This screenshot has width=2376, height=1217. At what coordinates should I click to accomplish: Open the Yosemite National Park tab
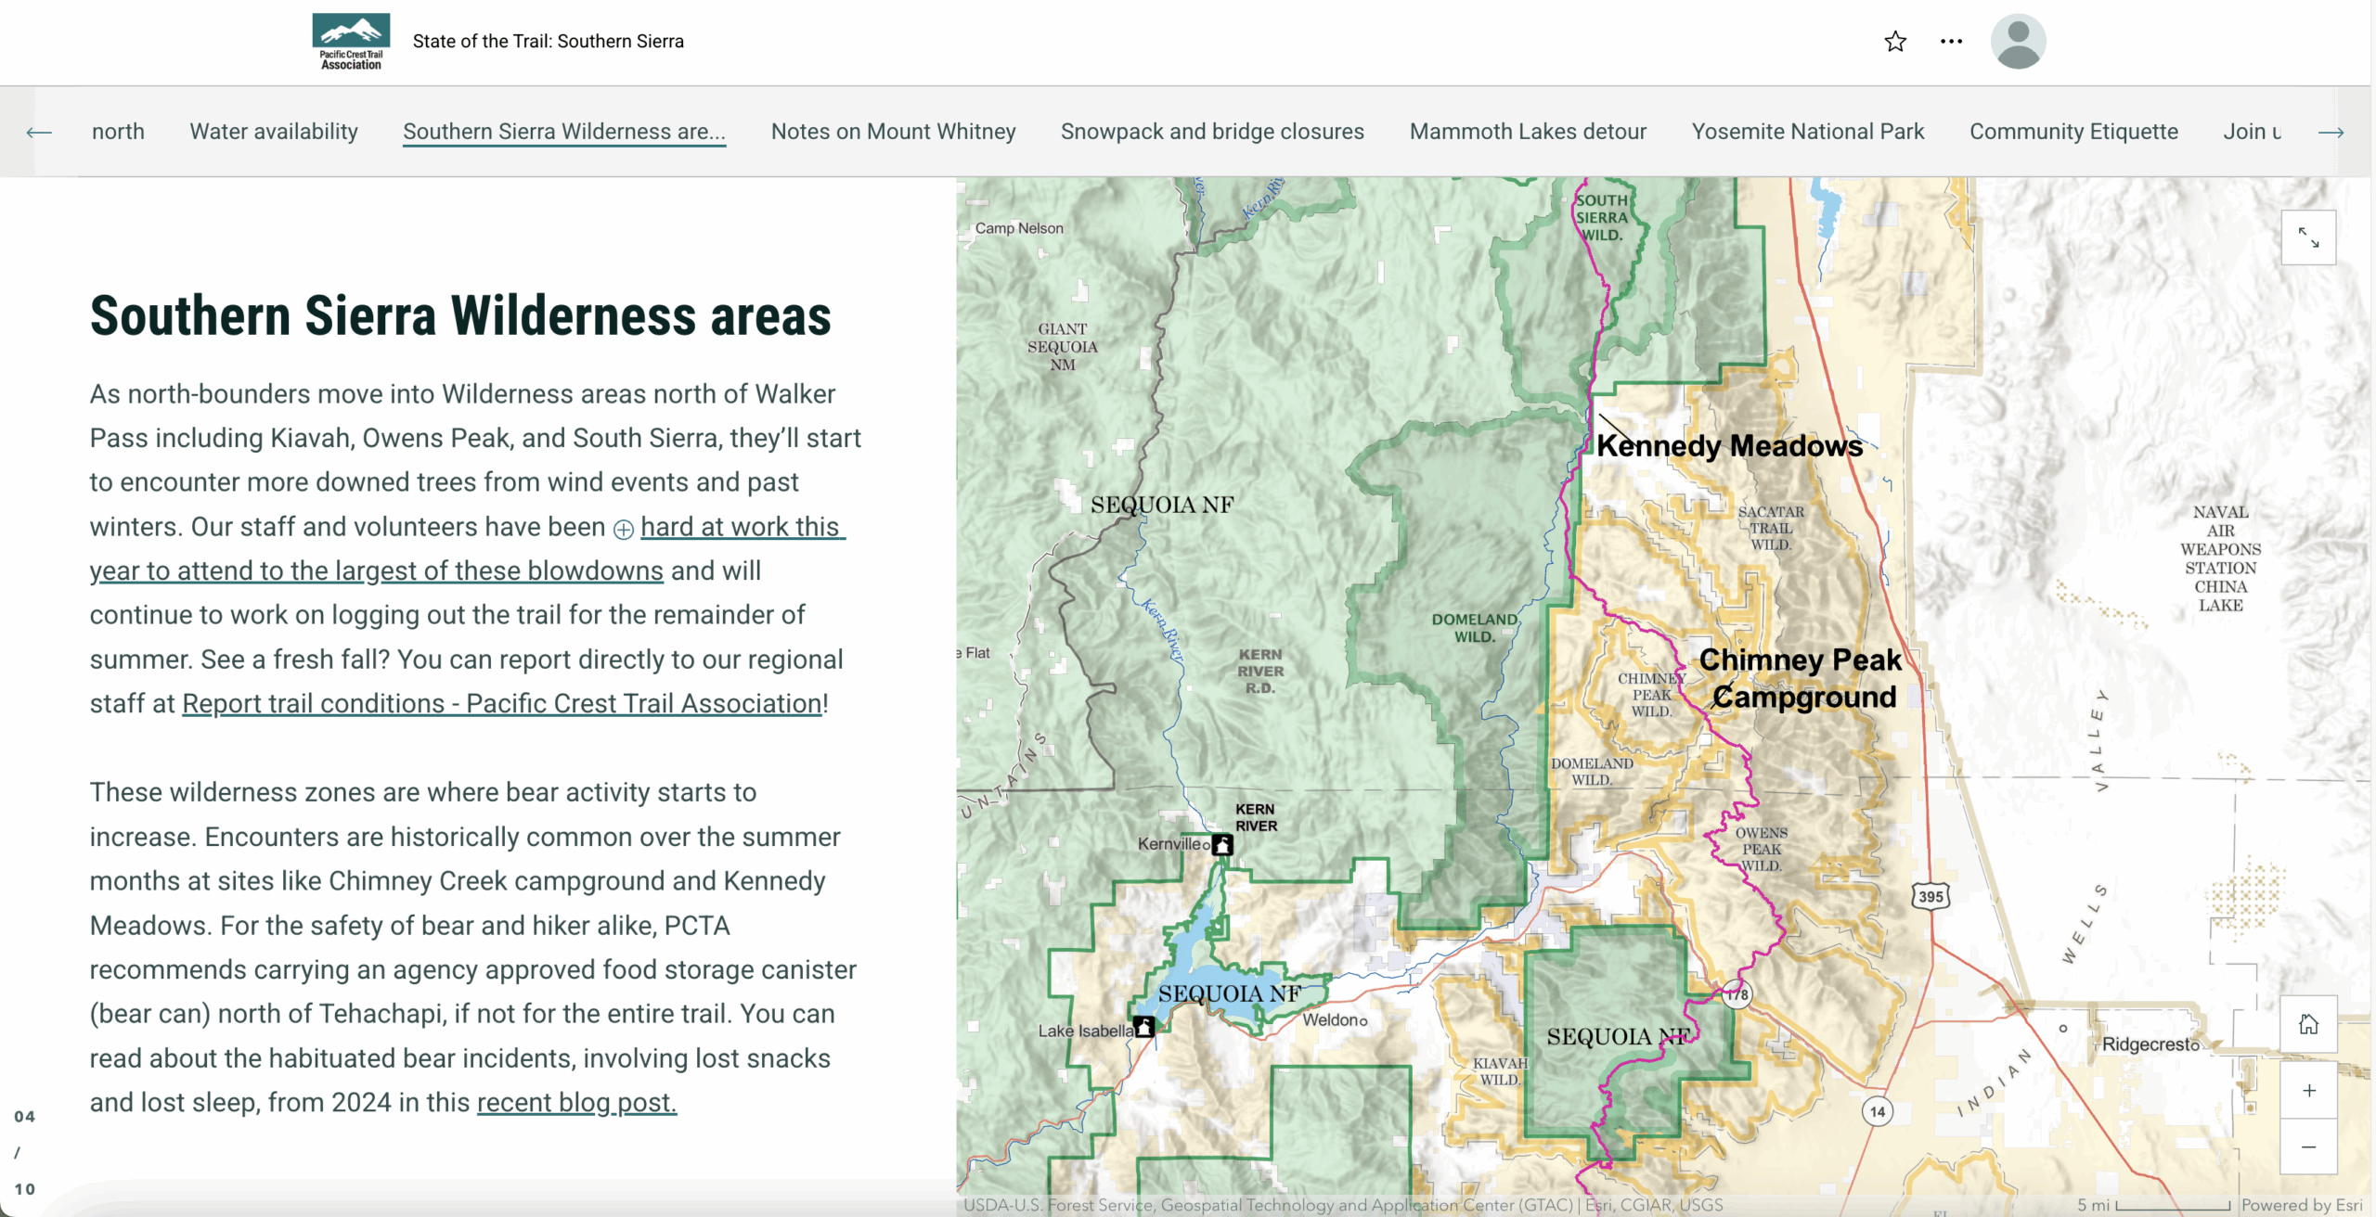(1808, 132)
